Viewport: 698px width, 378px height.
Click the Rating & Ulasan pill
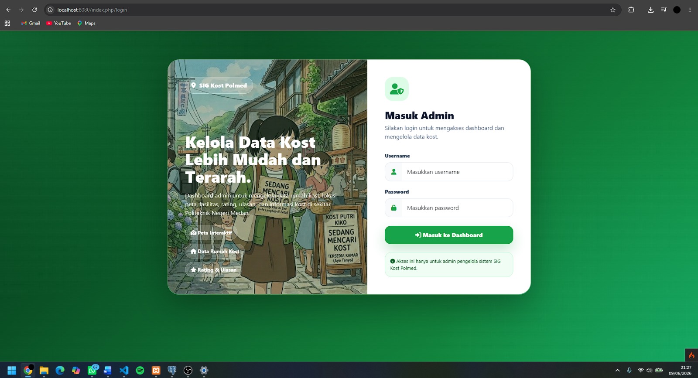[213, 270]
